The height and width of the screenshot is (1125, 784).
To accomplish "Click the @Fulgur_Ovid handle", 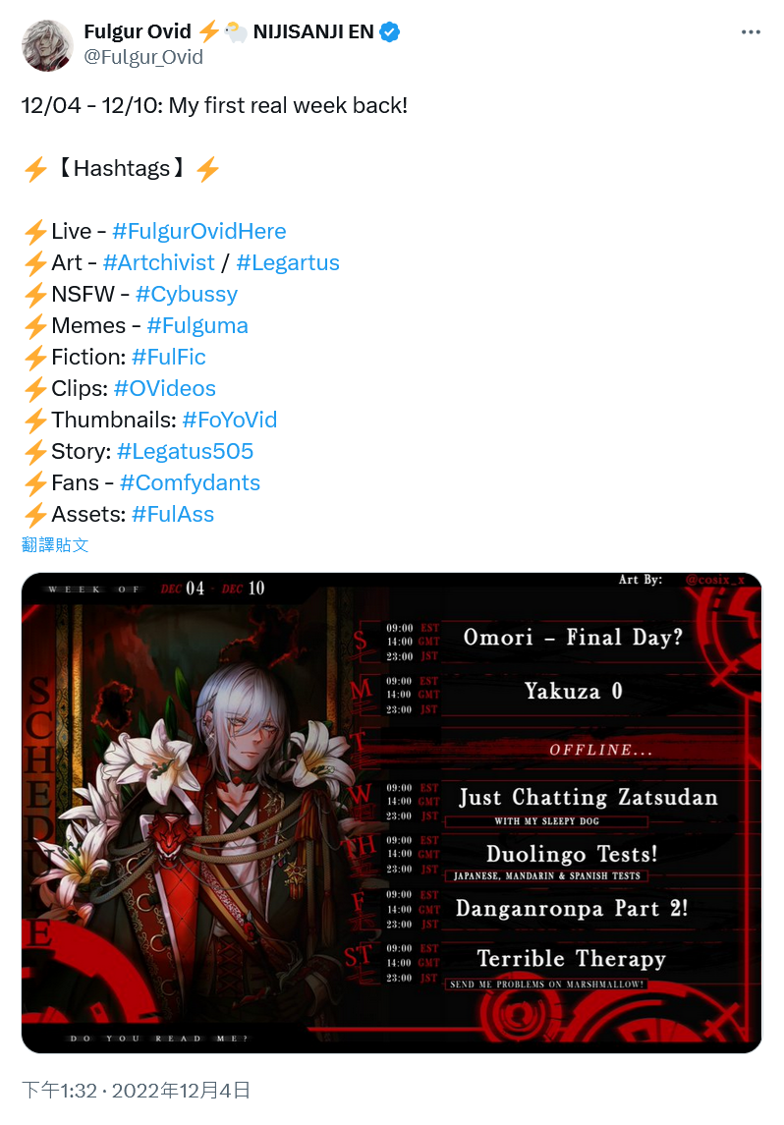I will [x=143, y=57].
